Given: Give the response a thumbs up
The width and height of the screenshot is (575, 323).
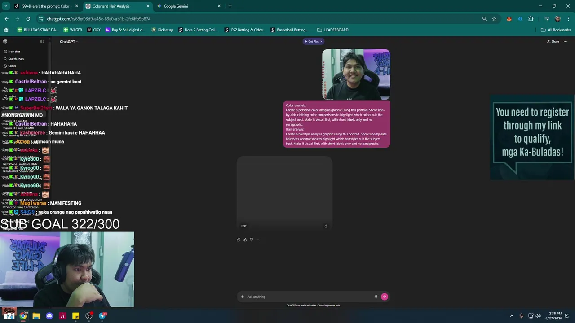Looking at the screenshot, I should click(x=245, y=240).
